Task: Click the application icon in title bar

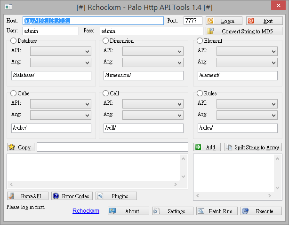Action: click(8, 7)
